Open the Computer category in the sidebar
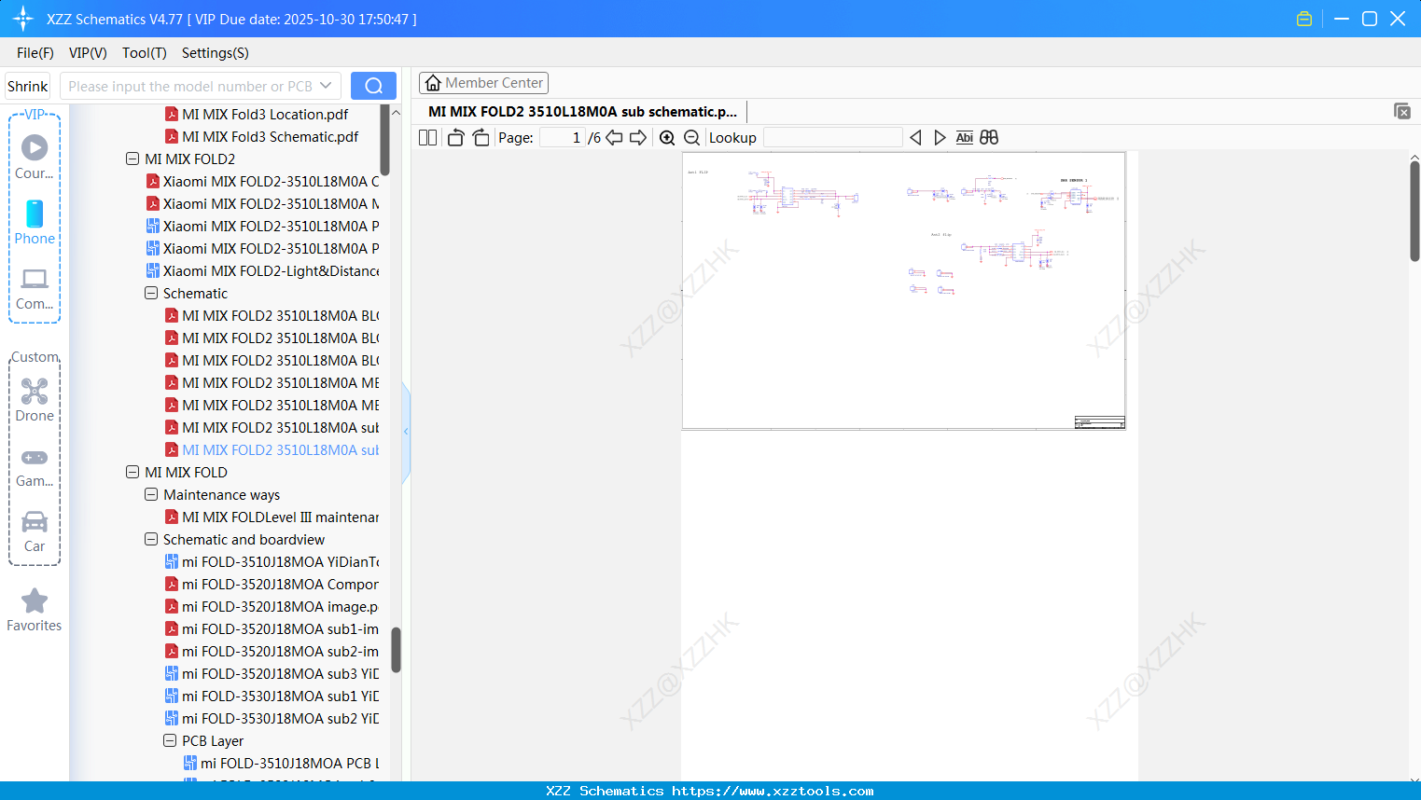 pyautogui.click(x=35, y=288)
